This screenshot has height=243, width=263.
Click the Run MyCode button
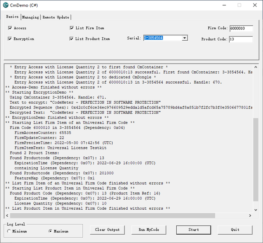click(149, 230)
